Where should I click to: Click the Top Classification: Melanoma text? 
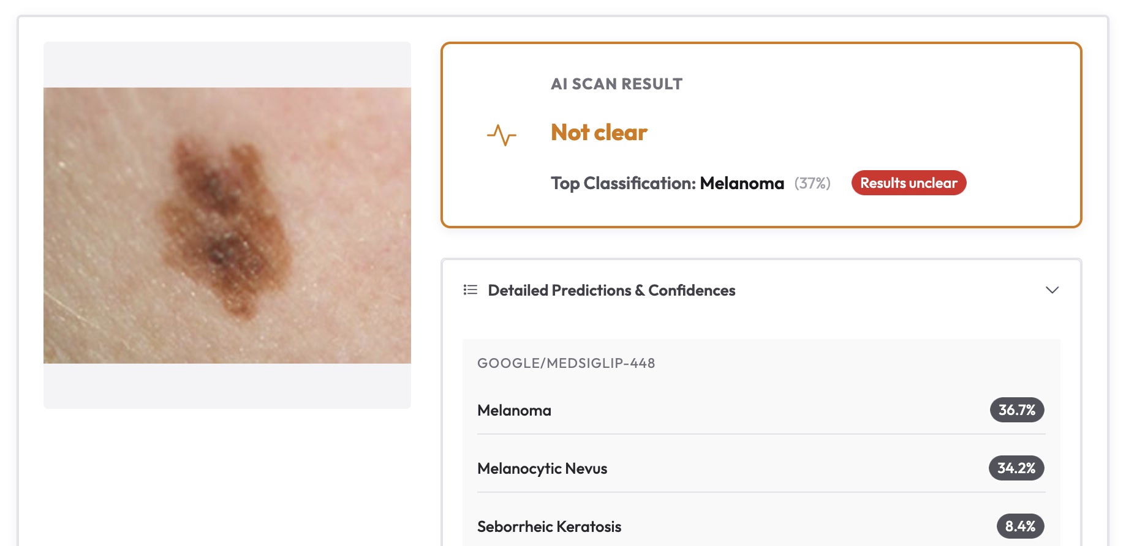pos(667,184)
